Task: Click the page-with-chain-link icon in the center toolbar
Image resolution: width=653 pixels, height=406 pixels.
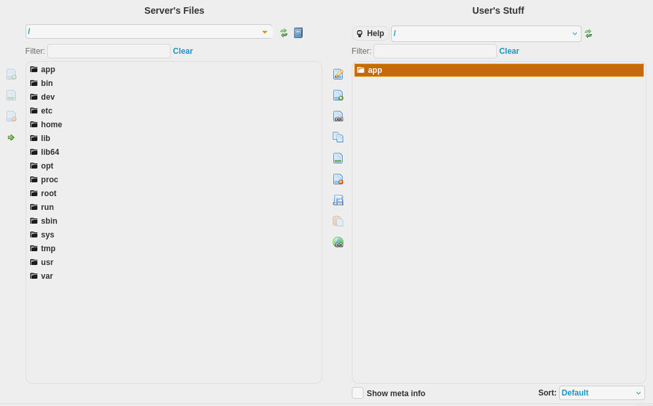Action: point(338,116)
